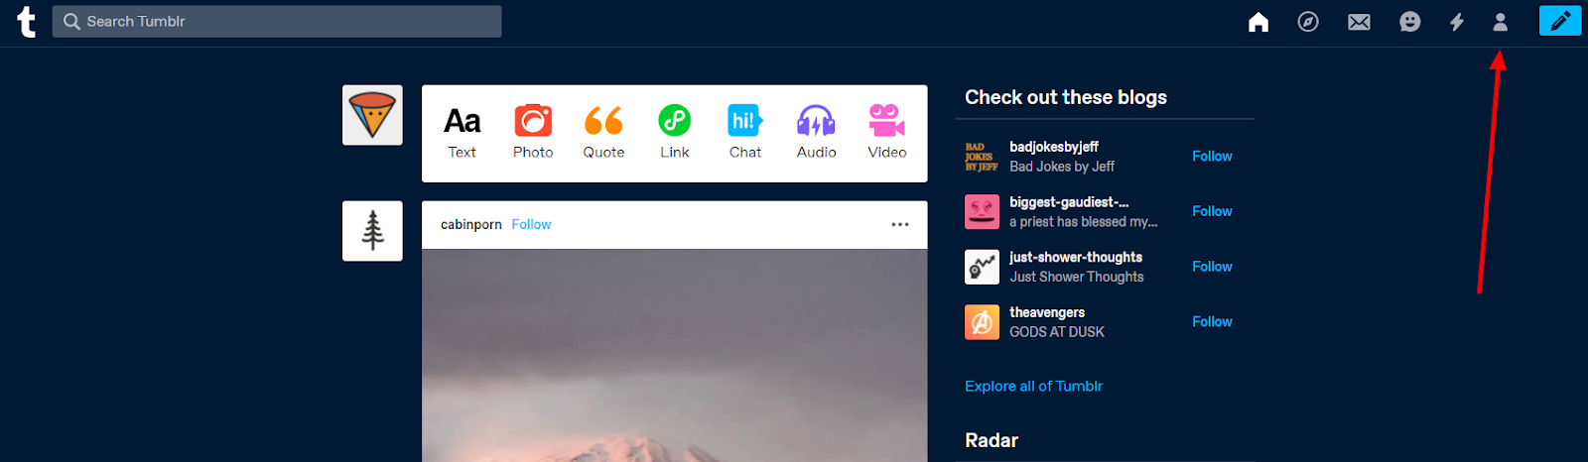Click the 'Check out these blogs' heading
The height and width of the screenshot is (462, 1588).
(1066, 97)
